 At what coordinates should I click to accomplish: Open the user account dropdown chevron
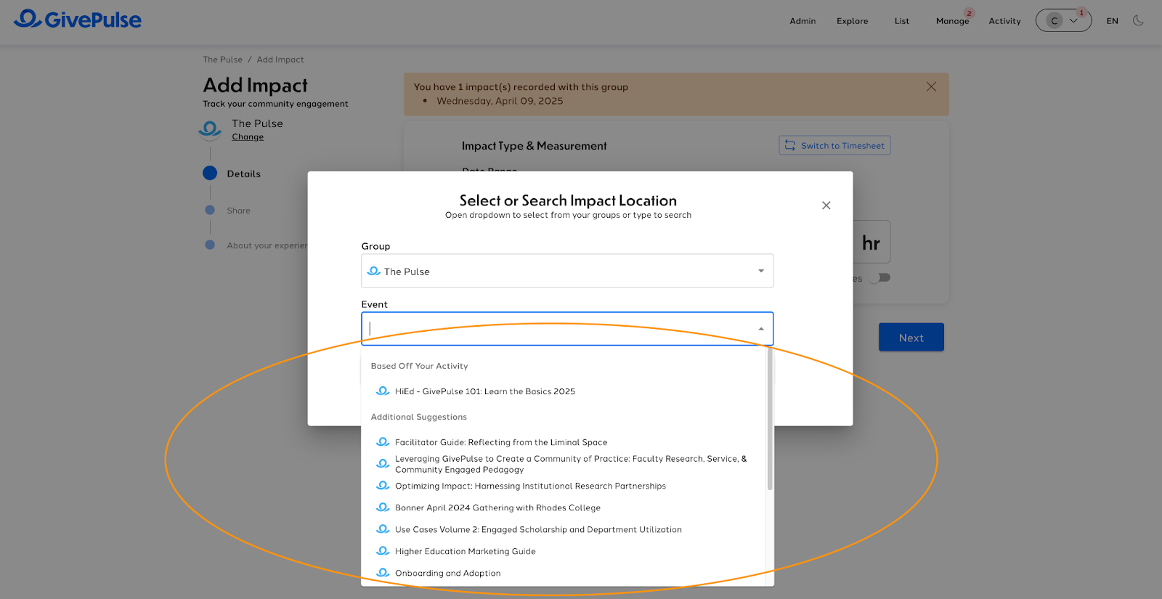coord(1073,20)
